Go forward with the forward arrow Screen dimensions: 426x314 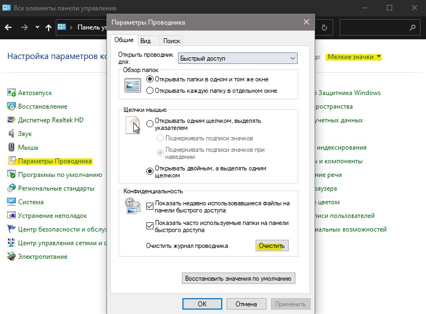25,27
